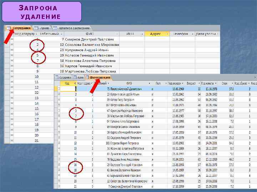Open Код сотрудника column dropdown arrow
The width and height of the screenshot is (257, 192).
click(x=36, y=34)
